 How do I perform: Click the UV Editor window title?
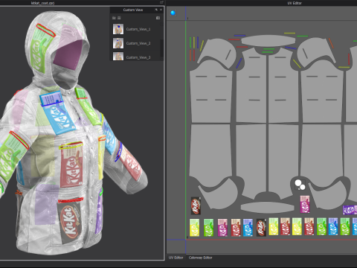(x=295, y=3)
